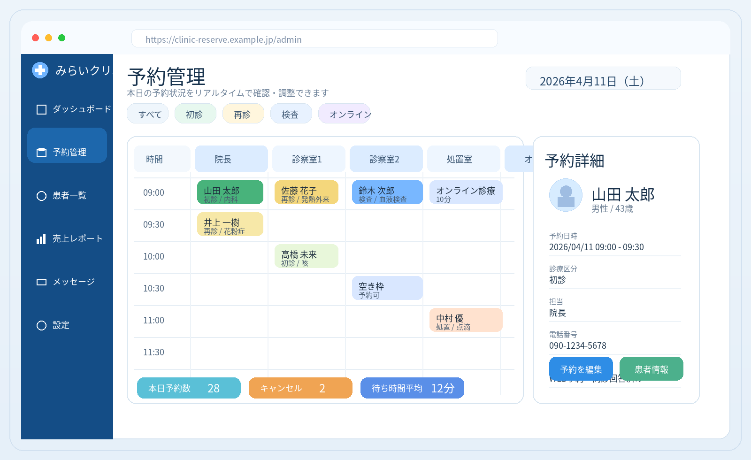This screenshot has height=460, width=751.
Task: Filter appointments by 再診
Action: click(243, 114)
